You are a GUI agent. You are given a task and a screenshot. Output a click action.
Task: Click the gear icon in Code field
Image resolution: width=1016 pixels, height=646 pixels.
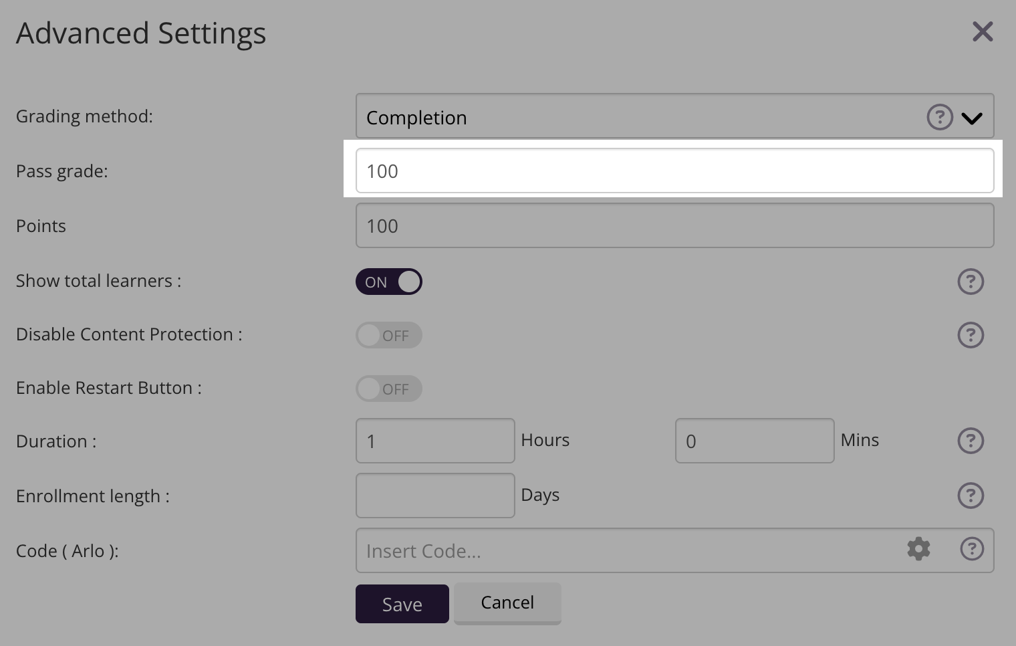coord(918,549)
